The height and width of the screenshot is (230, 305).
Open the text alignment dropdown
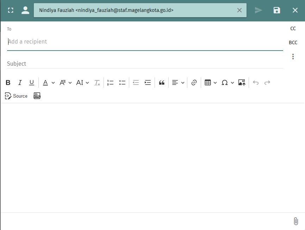click(x=178, y=82)
